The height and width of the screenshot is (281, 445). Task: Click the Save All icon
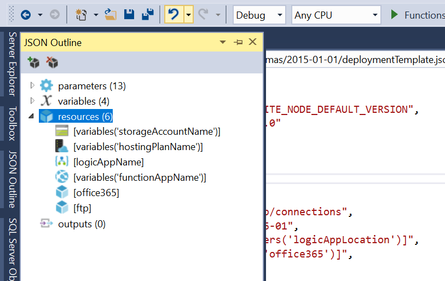148,15
